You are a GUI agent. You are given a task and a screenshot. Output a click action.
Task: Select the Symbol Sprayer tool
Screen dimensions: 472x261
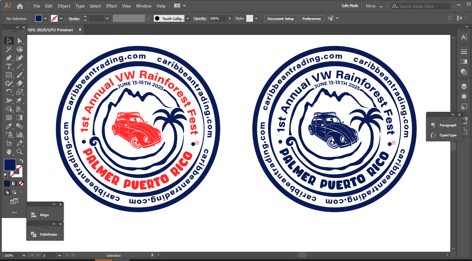pyautogui.click(x=9, y=135)
